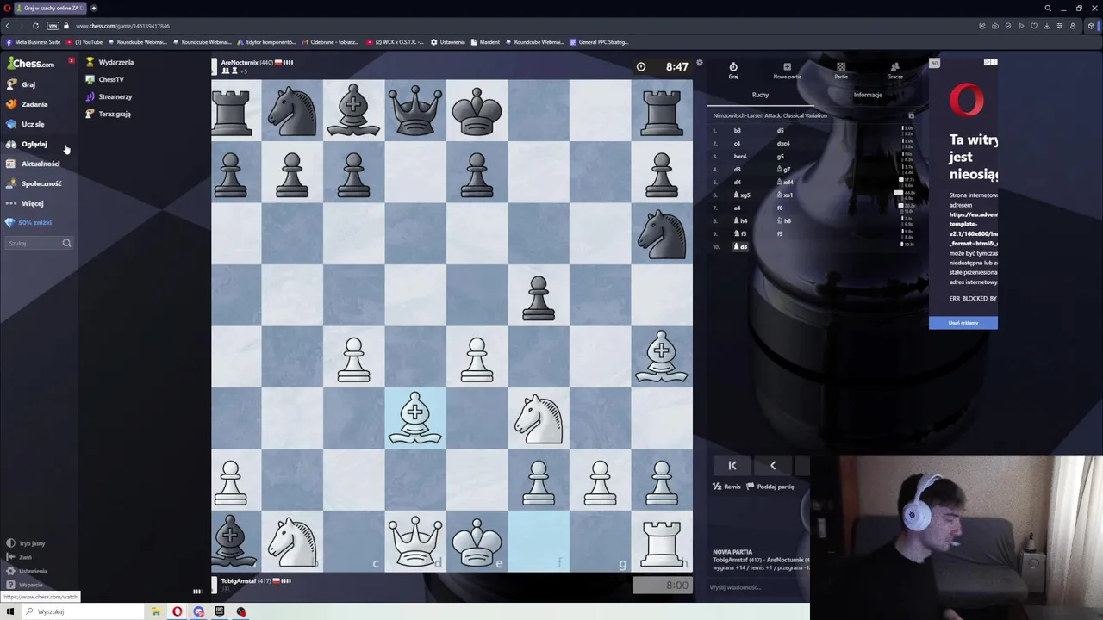
Task: Click the address bar URL chess.com
Action: (122, 26)
